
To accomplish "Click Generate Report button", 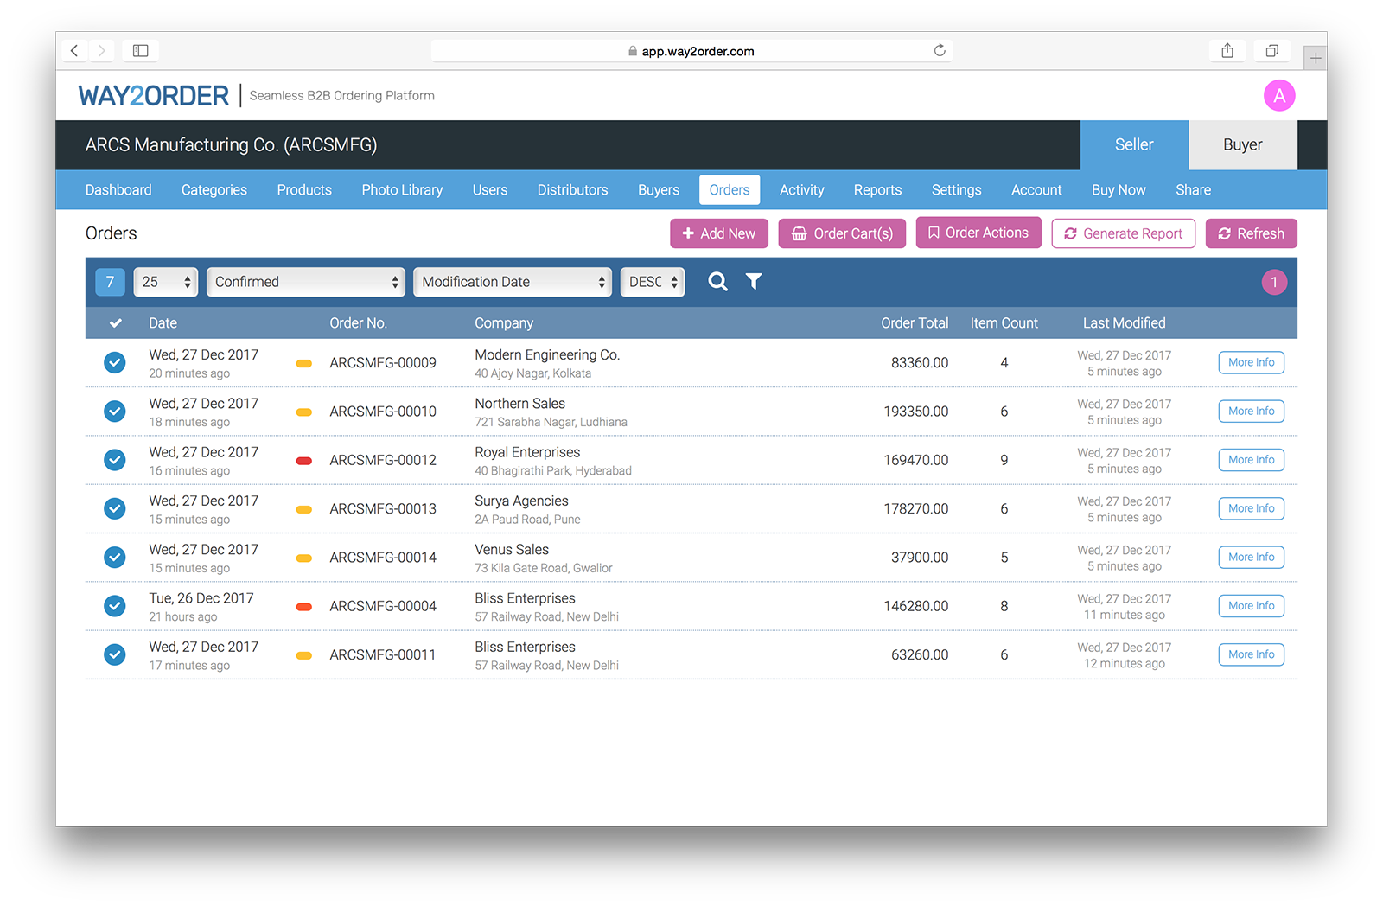I will click(1123, 233).
